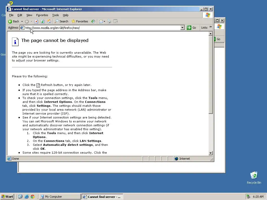
Task: Open the Favorites star toolbar button
Action: click(x=80, y=21)
